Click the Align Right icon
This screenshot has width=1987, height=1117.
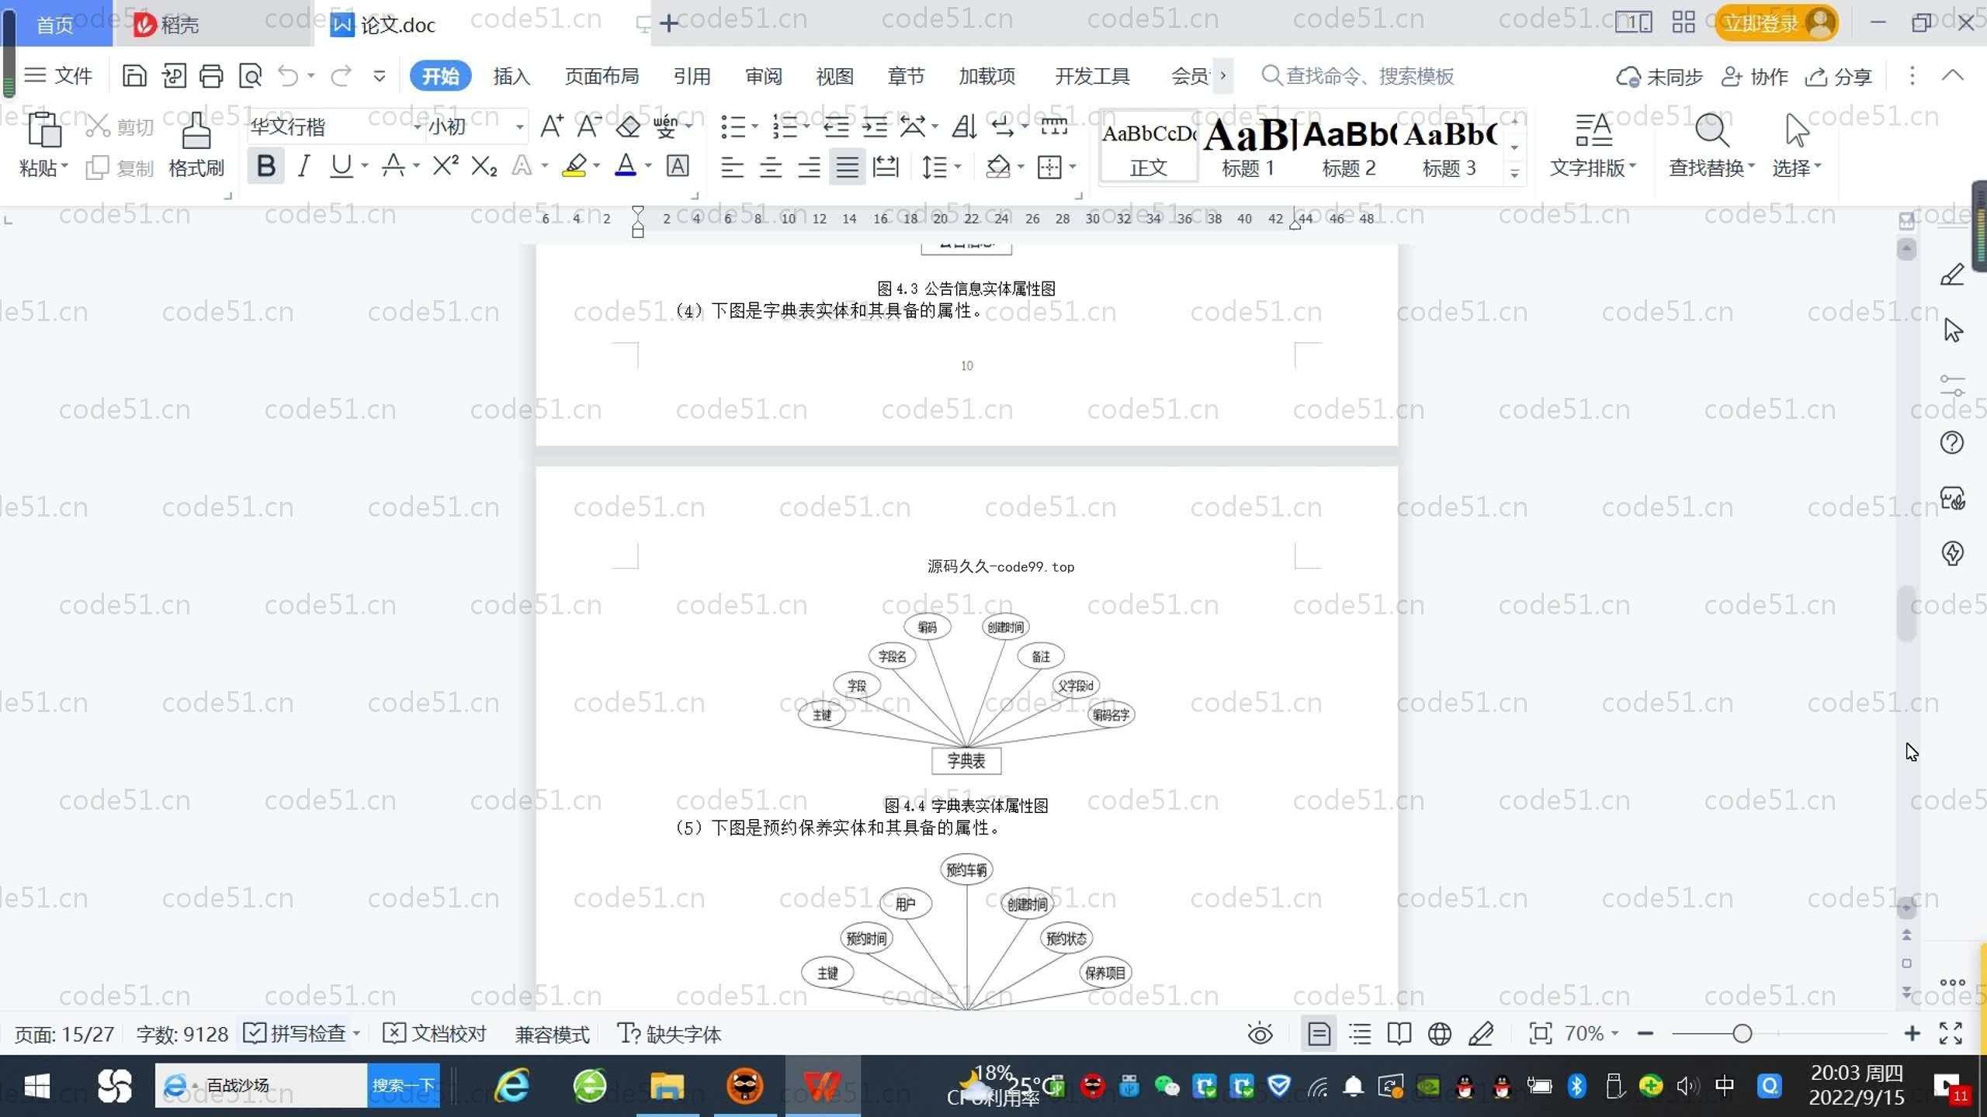coord(809,167)
